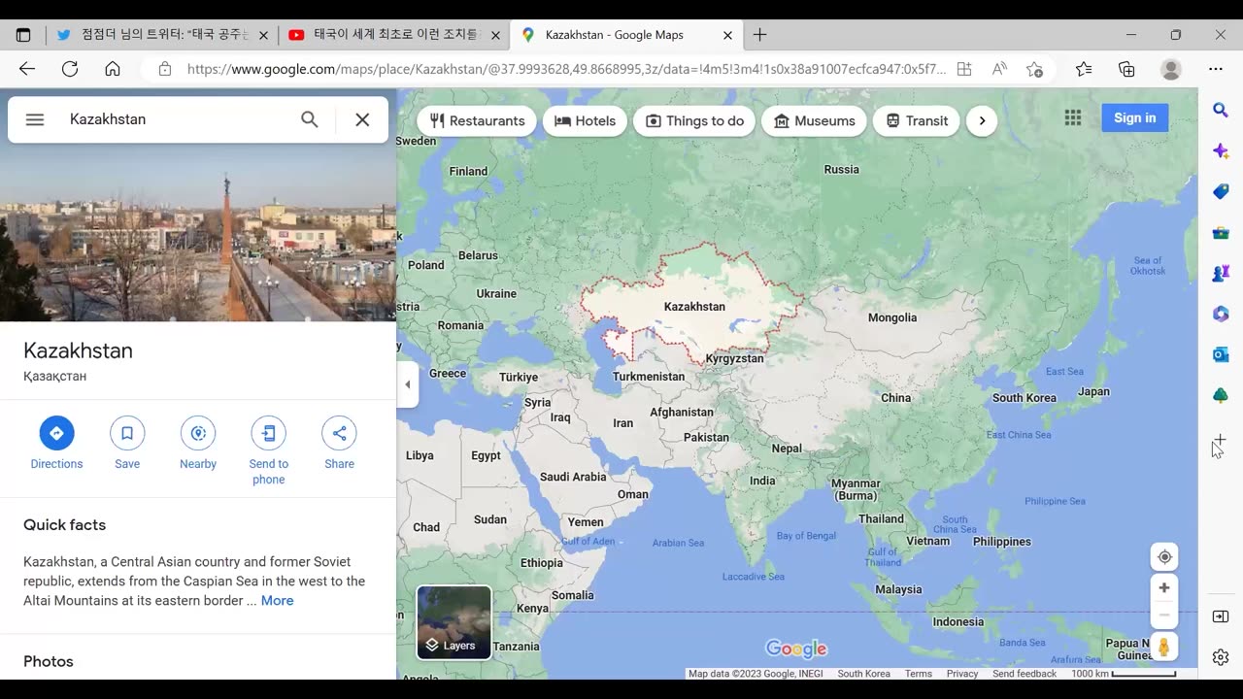Open the tab actions menu
Viewport: 1243px width, 699px height.
(23, 35)
